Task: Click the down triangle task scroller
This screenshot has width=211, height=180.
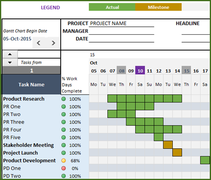Action: tap(10, 62)
